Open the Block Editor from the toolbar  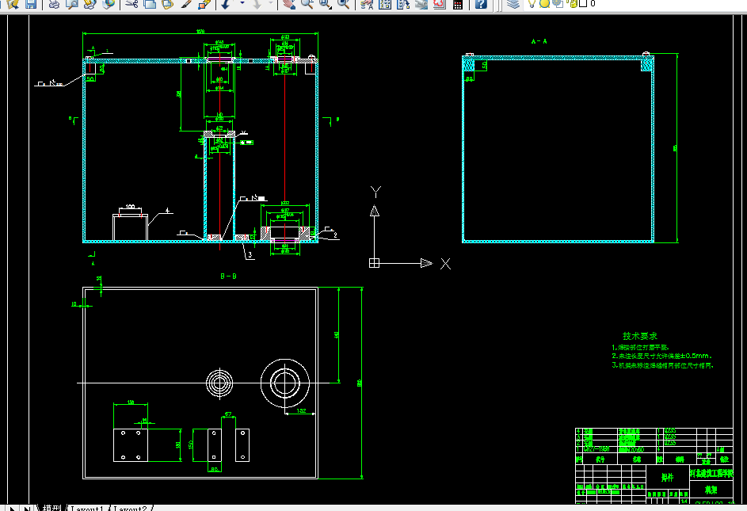coord(204,4)
